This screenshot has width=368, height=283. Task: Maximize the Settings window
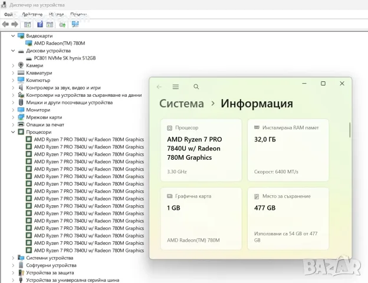(323, 84)
